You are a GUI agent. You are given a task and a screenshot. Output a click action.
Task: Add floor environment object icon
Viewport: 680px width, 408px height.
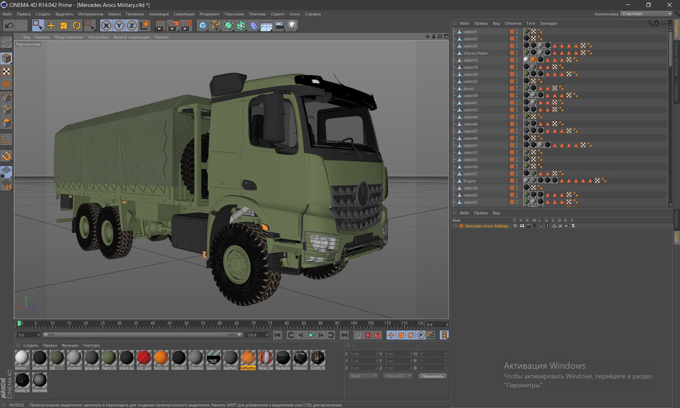[266, 26]
